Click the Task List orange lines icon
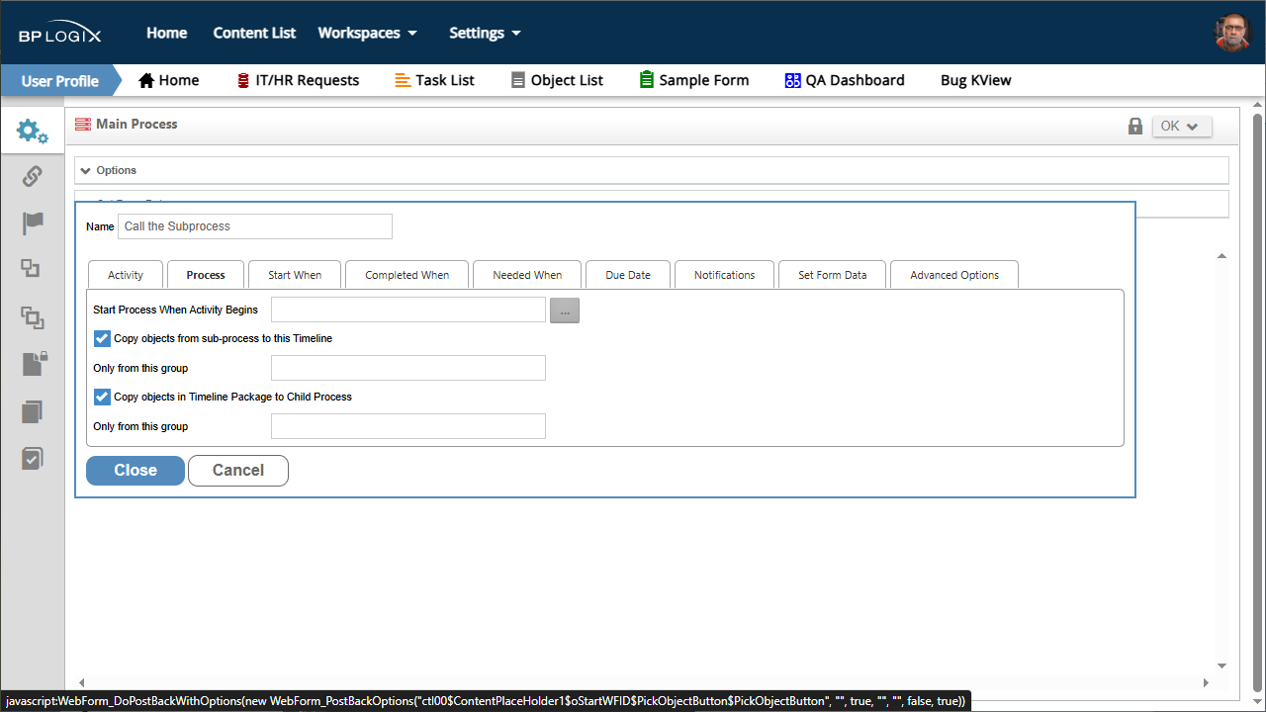This screenshot has height=712, width=1266. pyautogui.click(x=403, y=80)
